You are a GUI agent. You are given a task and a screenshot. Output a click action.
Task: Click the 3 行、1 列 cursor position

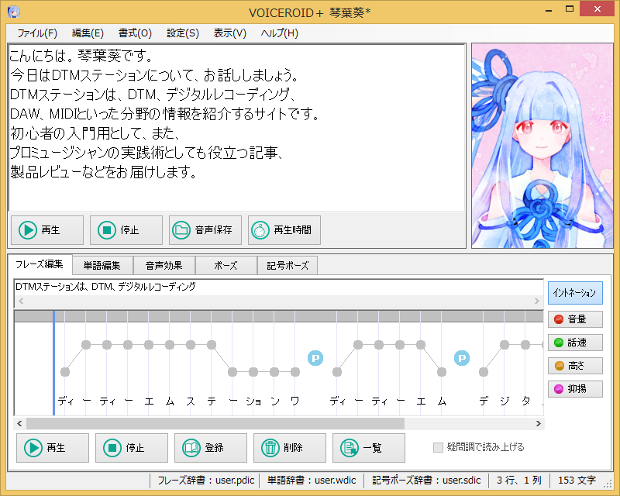click(x=518, y=480)
